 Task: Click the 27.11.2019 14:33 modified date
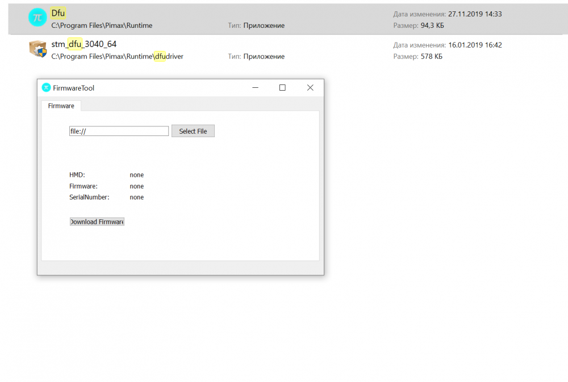click(475, 14)
